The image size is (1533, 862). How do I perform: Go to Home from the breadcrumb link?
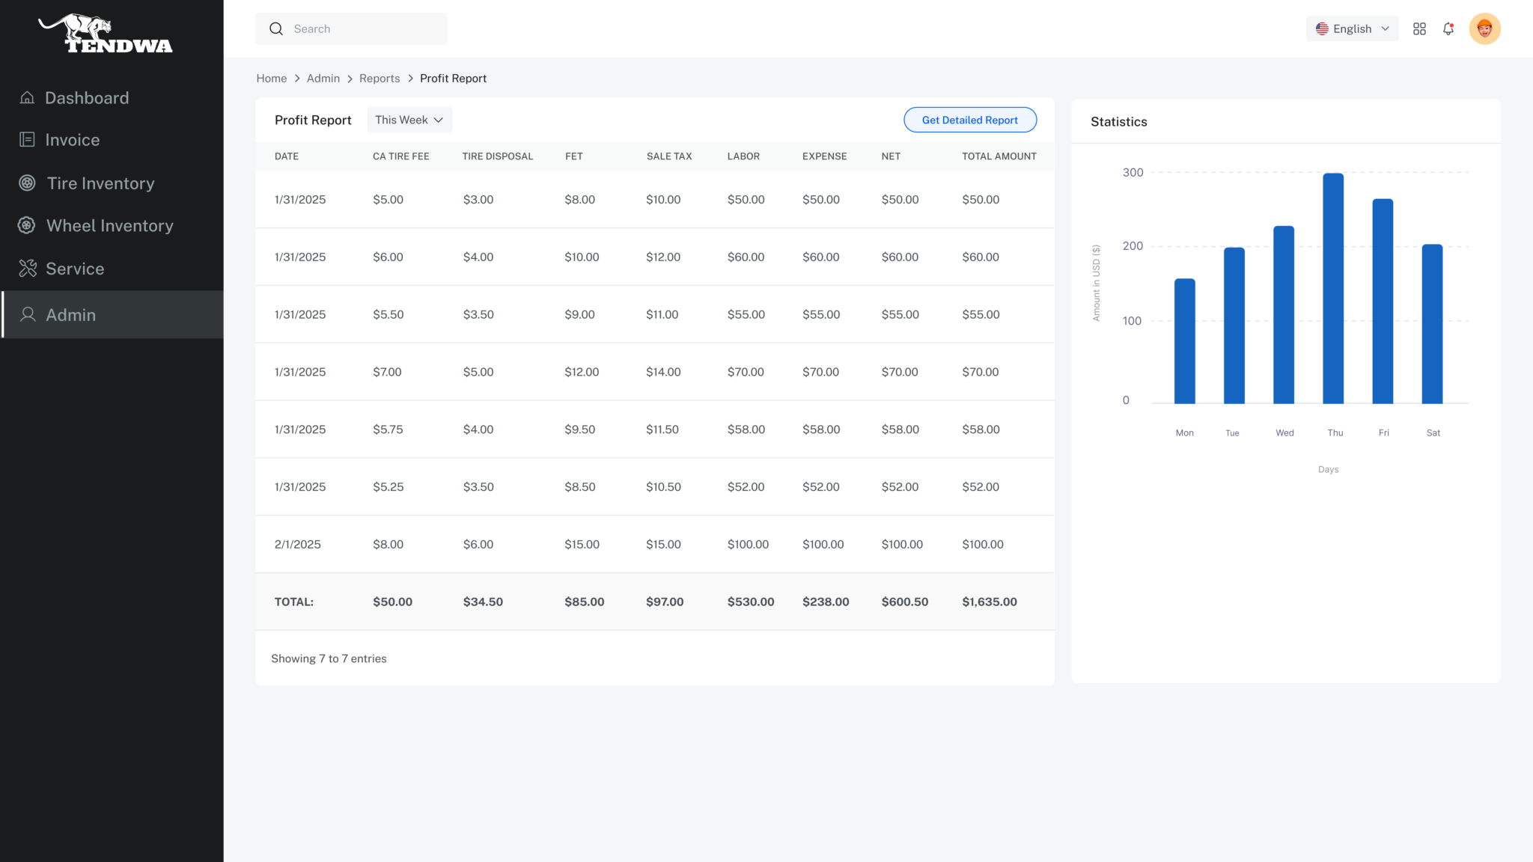(271, 78)
